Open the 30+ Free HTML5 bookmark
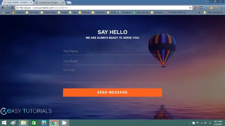 point(176,13)
